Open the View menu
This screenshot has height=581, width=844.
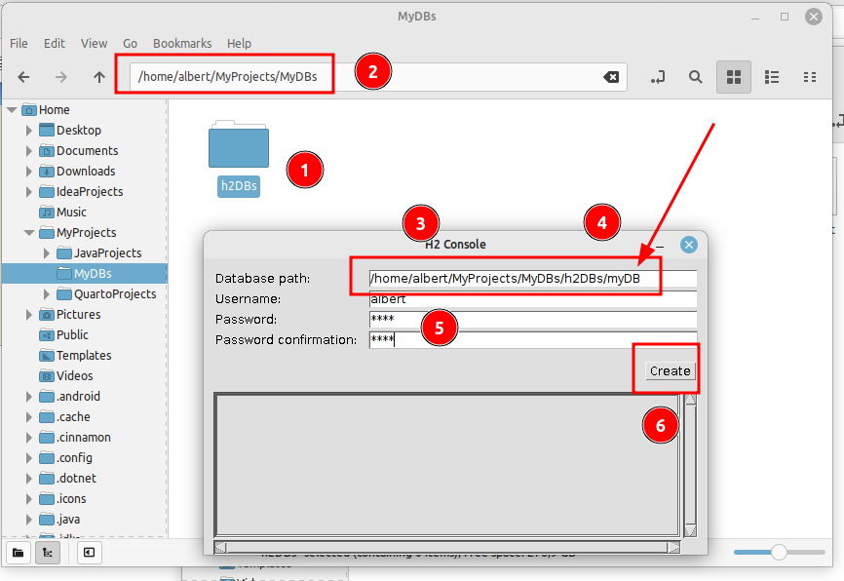click(95, 43)
